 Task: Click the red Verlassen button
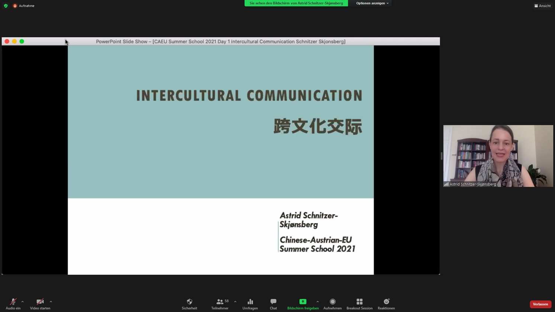tap(540, 304)
